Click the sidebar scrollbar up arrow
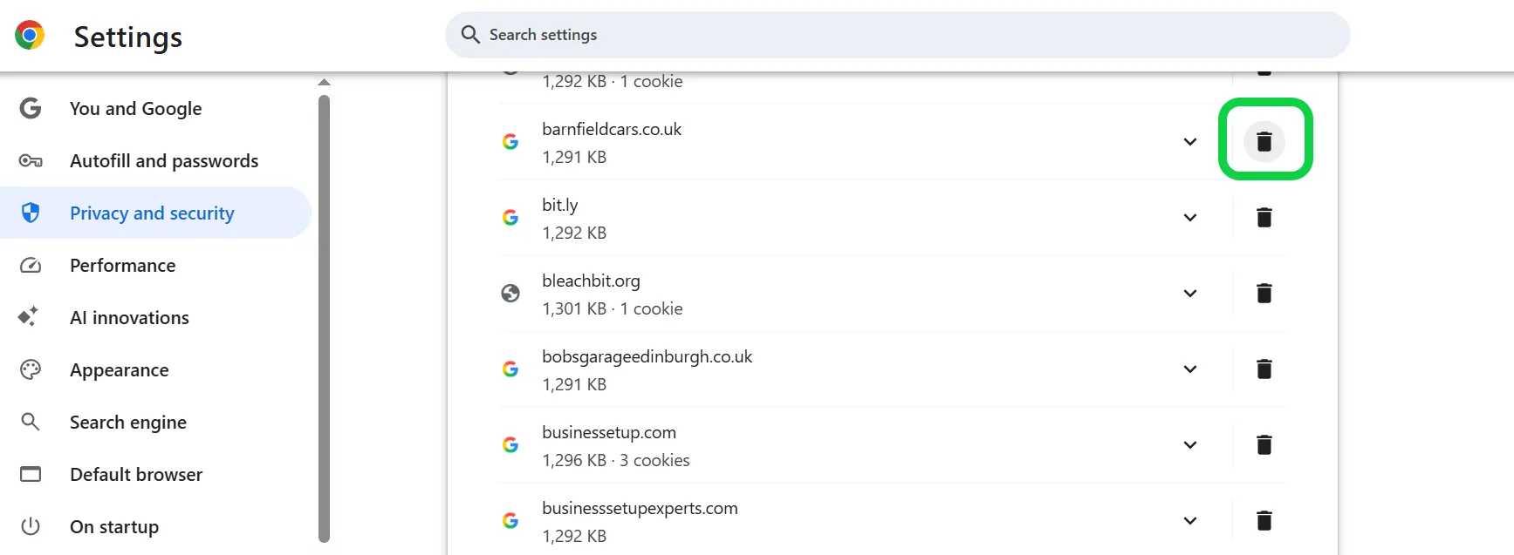The image size is (1514, 555). (x=325, y=82)
